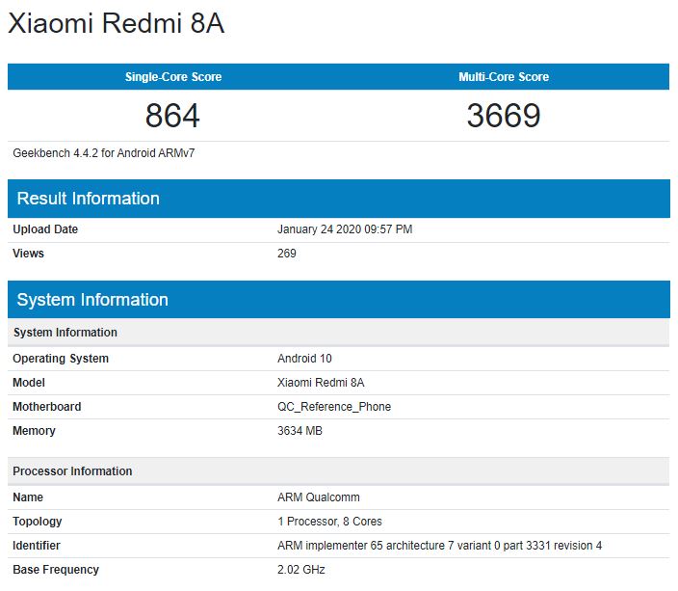Image resolution: width=678 pixels, height=591 pixels.
Task: Click the Views count 269
Action: (287, 254)
